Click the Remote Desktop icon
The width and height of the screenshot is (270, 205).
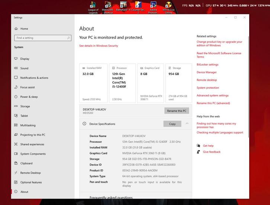pyautogui.click(x=16, y=172)
